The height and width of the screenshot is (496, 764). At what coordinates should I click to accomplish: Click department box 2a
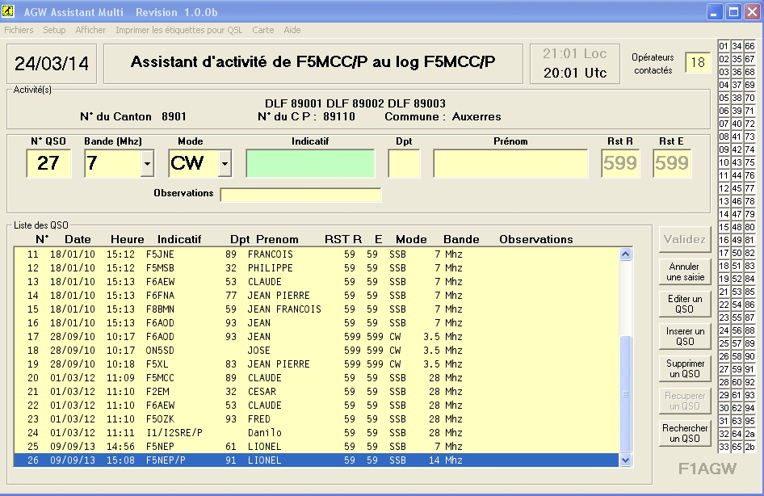pos(750,434)
